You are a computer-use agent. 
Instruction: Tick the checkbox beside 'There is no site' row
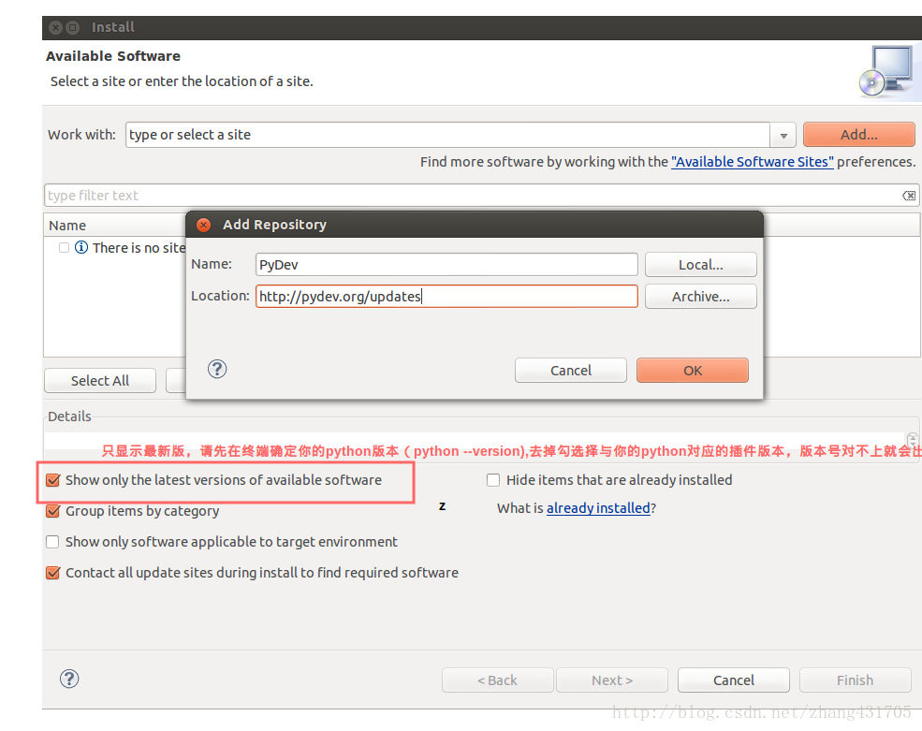pyautogui.click(x=64, y=248)
